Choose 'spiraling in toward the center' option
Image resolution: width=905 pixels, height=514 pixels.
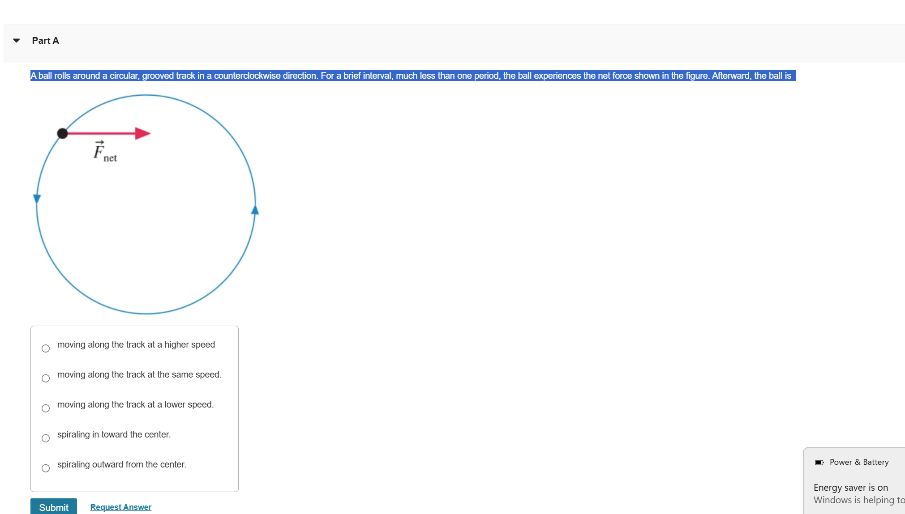pos(46,438)
